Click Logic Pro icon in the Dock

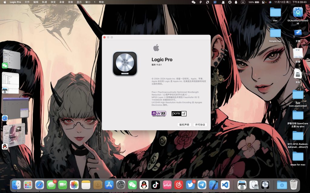(265, 185)
